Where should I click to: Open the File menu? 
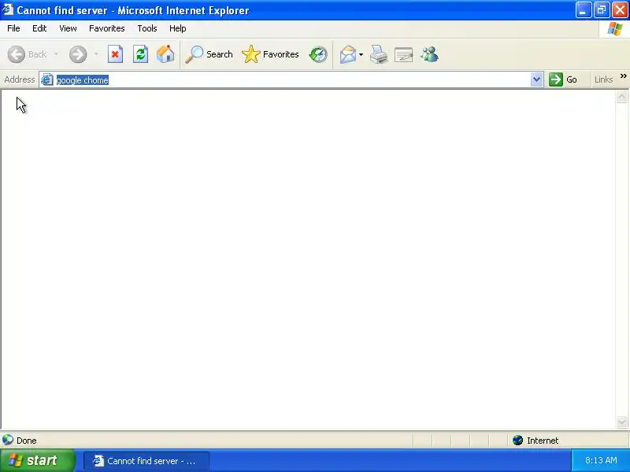pyautogui.click(x=13, y=28)
